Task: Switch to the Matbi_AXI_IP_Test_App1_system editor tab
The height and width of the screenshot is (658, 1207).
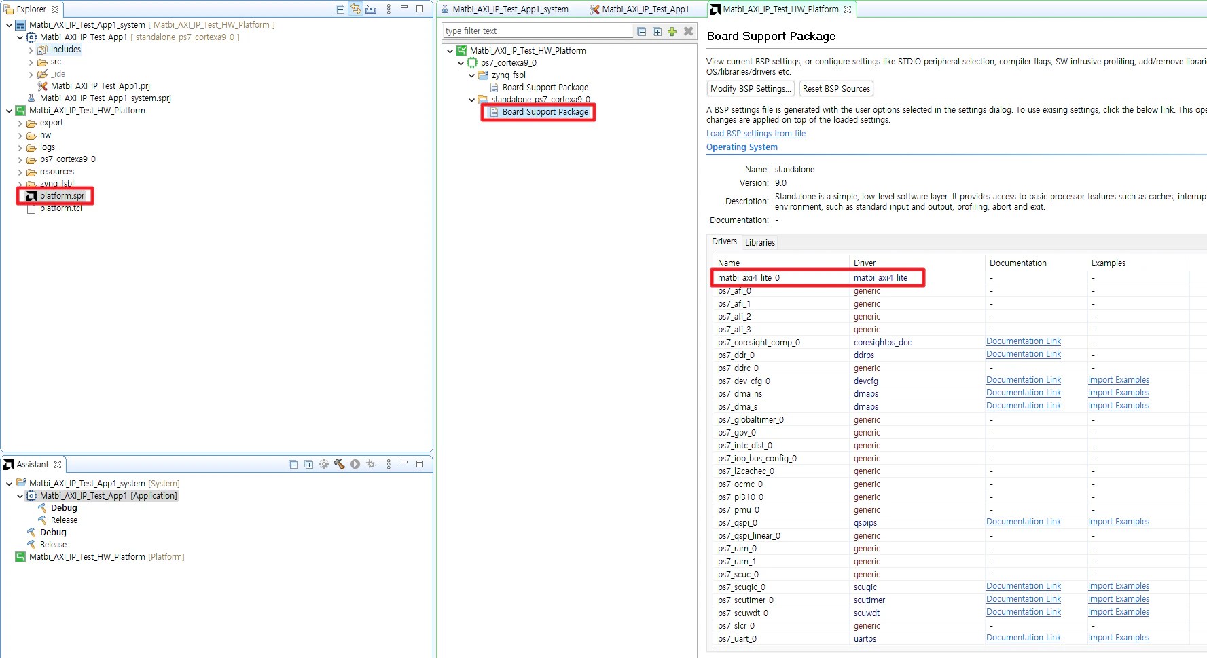Action: click(505, 9)
